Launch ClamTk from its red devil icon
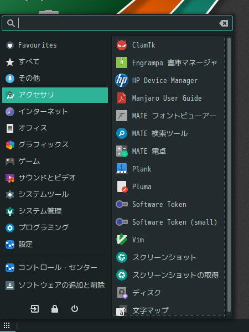Viewport: 249px width, 332px height. pos(122,45)
